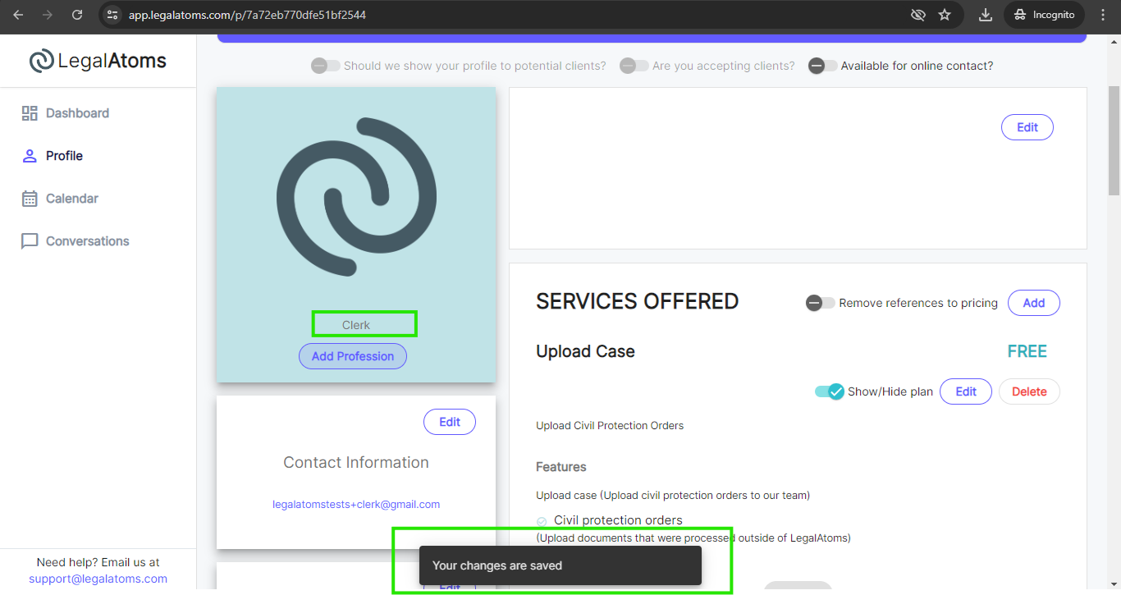1121x595 pixels.
Task: Edit the Contact Information card
Action: tap(450, 422)
